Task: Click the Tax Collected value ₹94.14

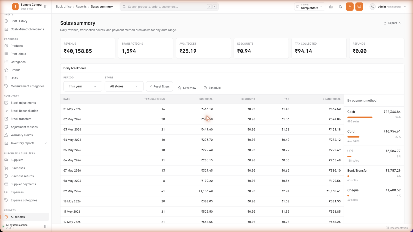Action: (304, 51)
